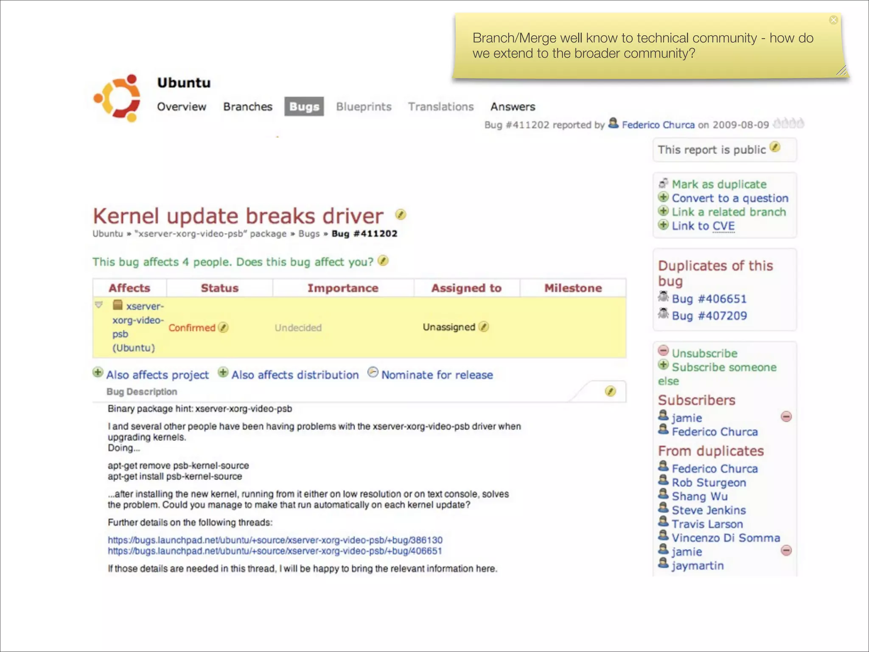
Task: Edit the bug description pencil icon
Action: coord(610,391)
